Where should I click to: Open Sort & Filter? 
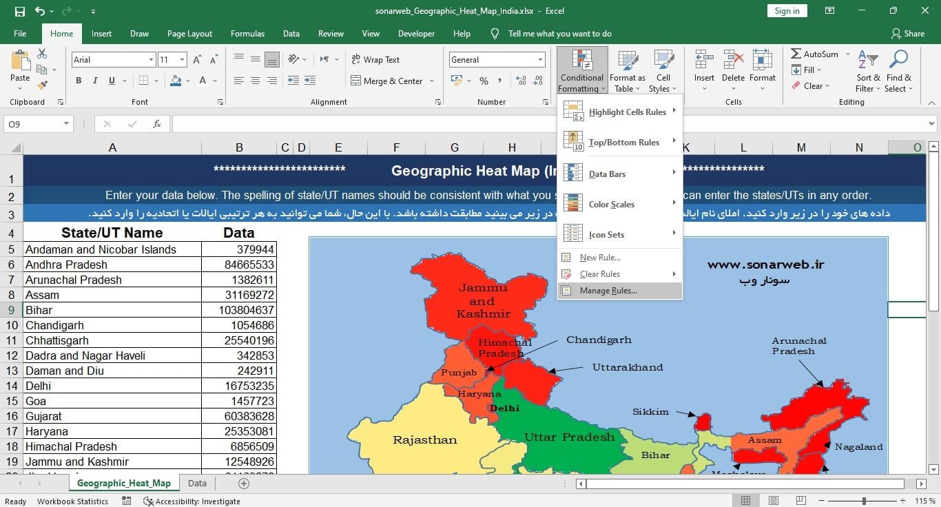868,71
